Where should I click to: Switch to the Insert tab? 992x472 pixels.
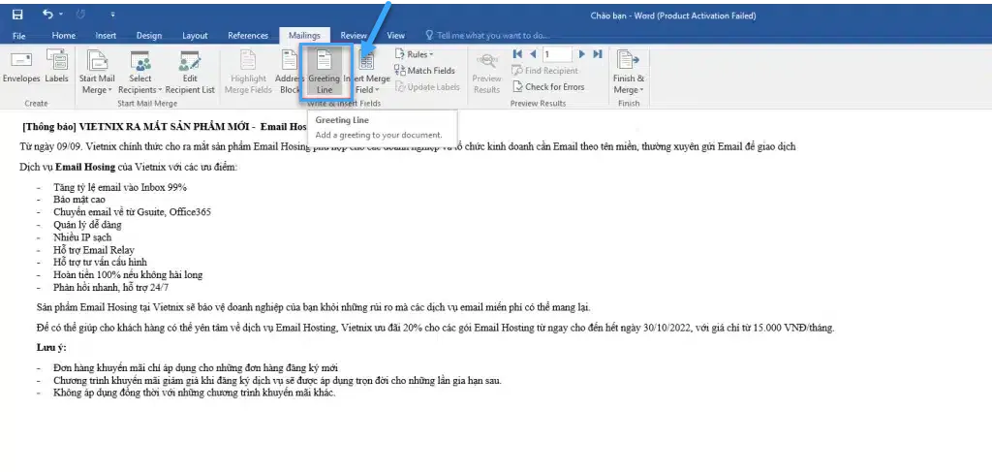pos(106,36)
